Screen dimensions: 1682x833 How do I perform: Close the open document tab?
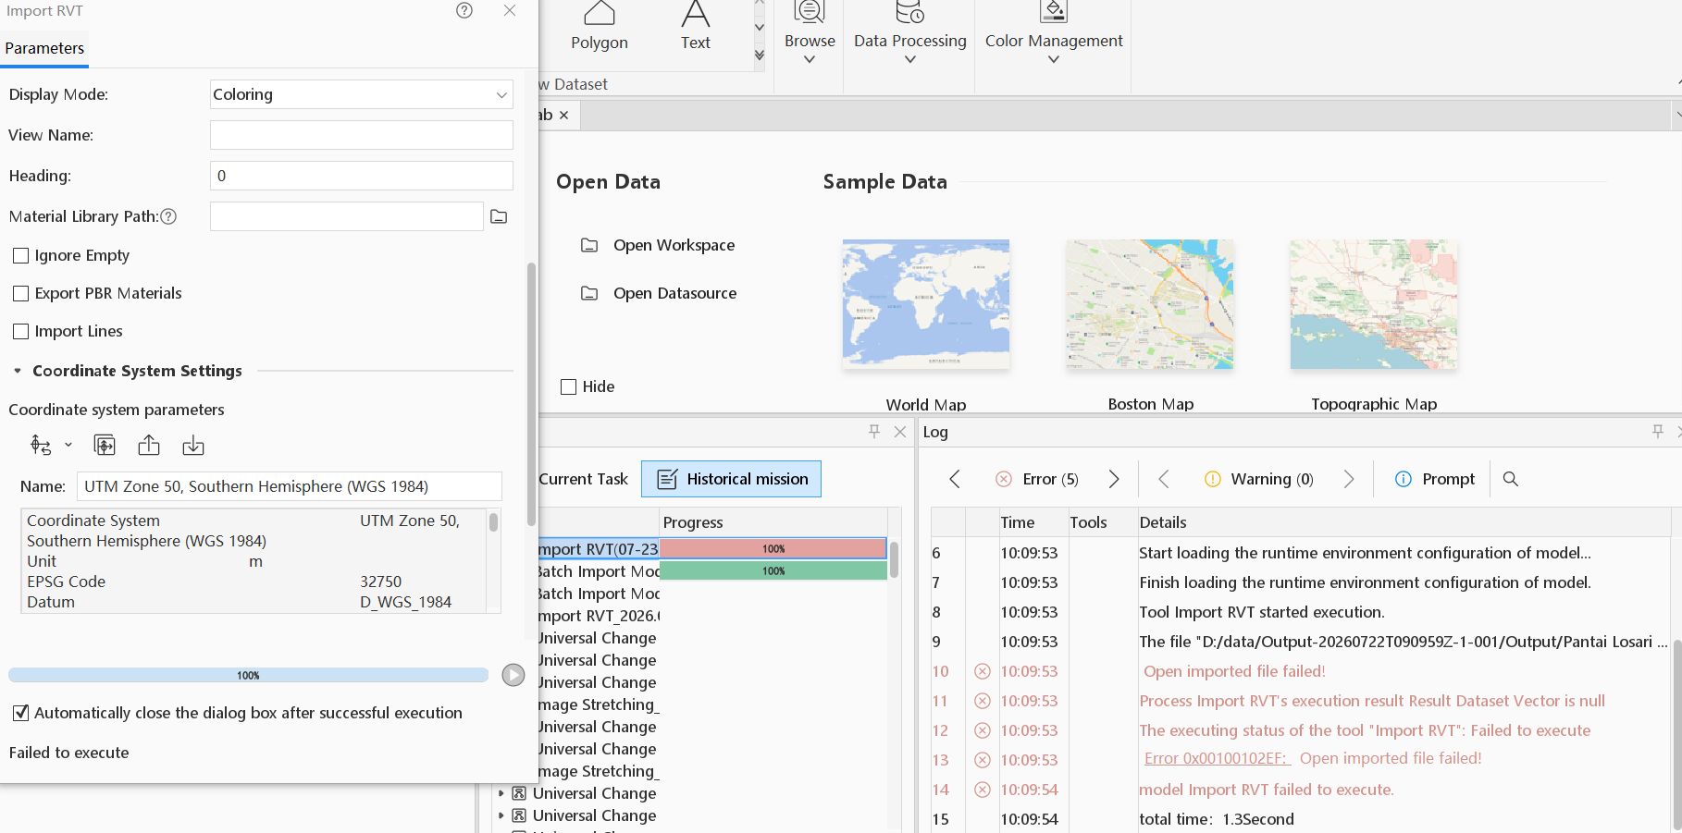[x=563, y=116]
